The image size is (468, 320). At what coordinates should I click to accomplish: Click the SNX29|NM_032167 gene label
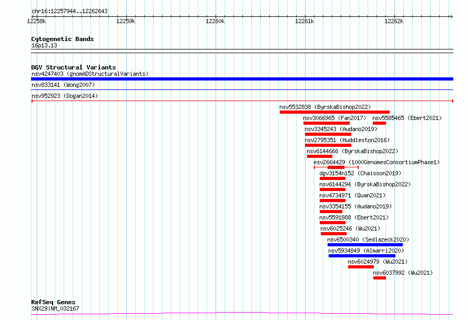[x=55, y=308]
